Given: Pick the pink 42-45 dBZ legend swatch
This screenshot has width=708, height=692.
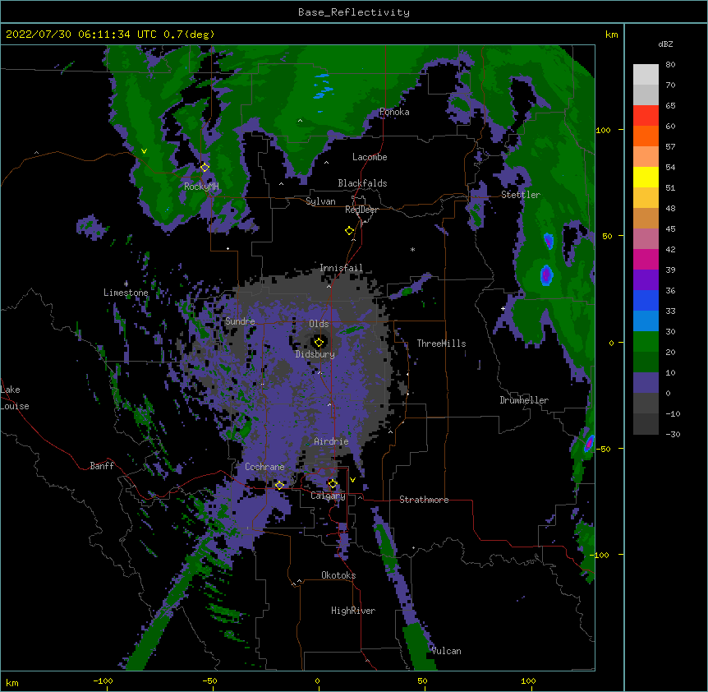Looking at the screenshot, I should pos(646,238).
